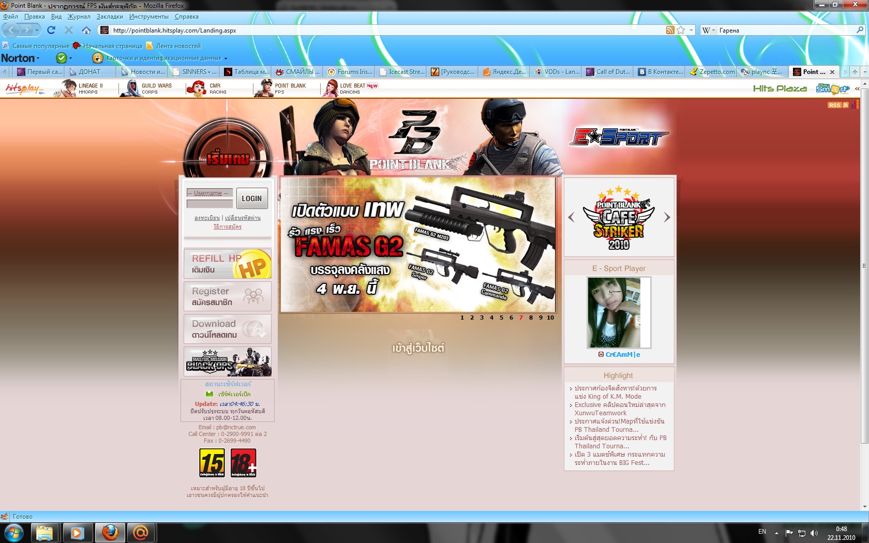Open the list all tabs dropdown

coord(864,72)
